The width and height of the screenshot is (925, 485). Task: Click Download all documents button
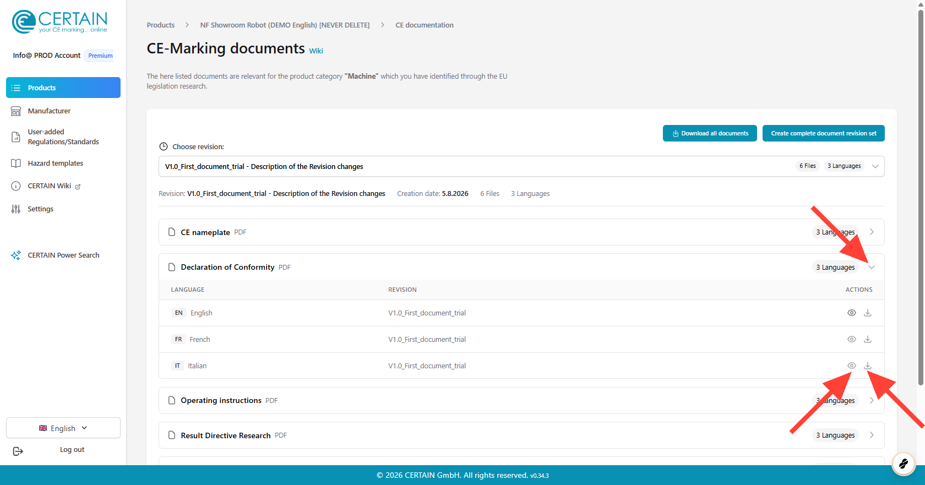pos(710,133)
